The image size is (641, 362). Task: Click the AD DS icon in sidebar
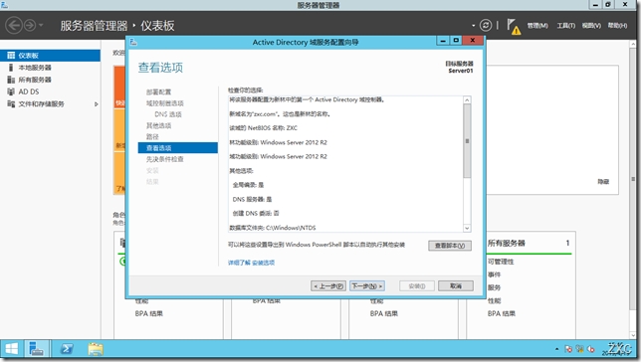[11, 91]
